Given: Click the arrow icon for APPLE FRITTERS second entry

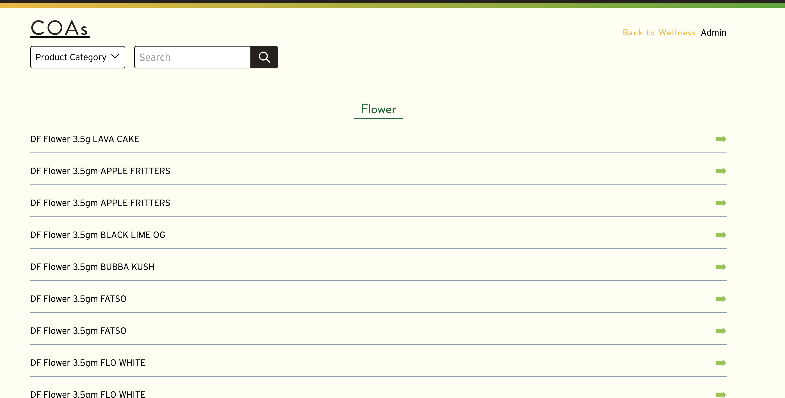Looking at the screenshot, I should click(x=721, y=203).
